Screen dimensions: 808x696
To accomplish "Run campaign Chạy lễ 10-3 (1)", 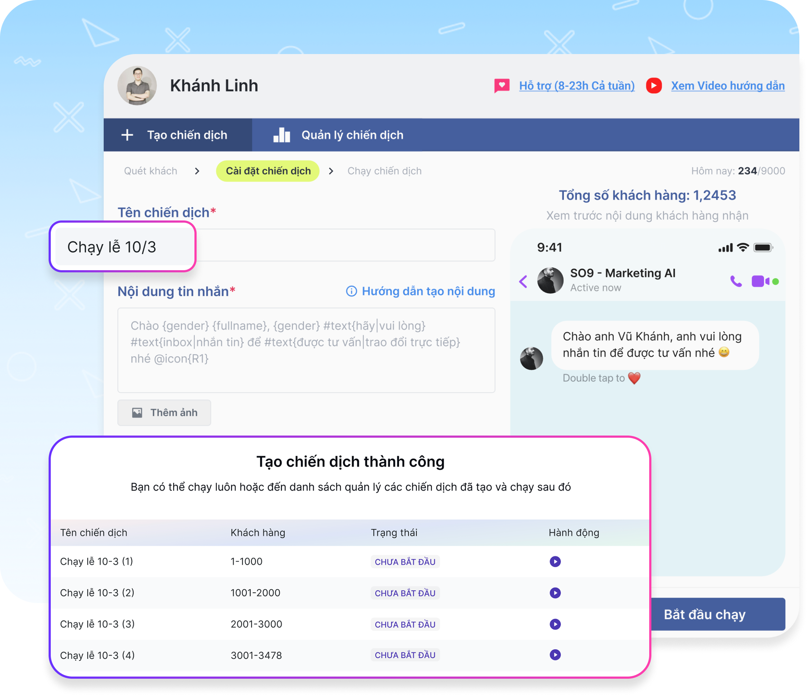I will click(x=555, y=561).
